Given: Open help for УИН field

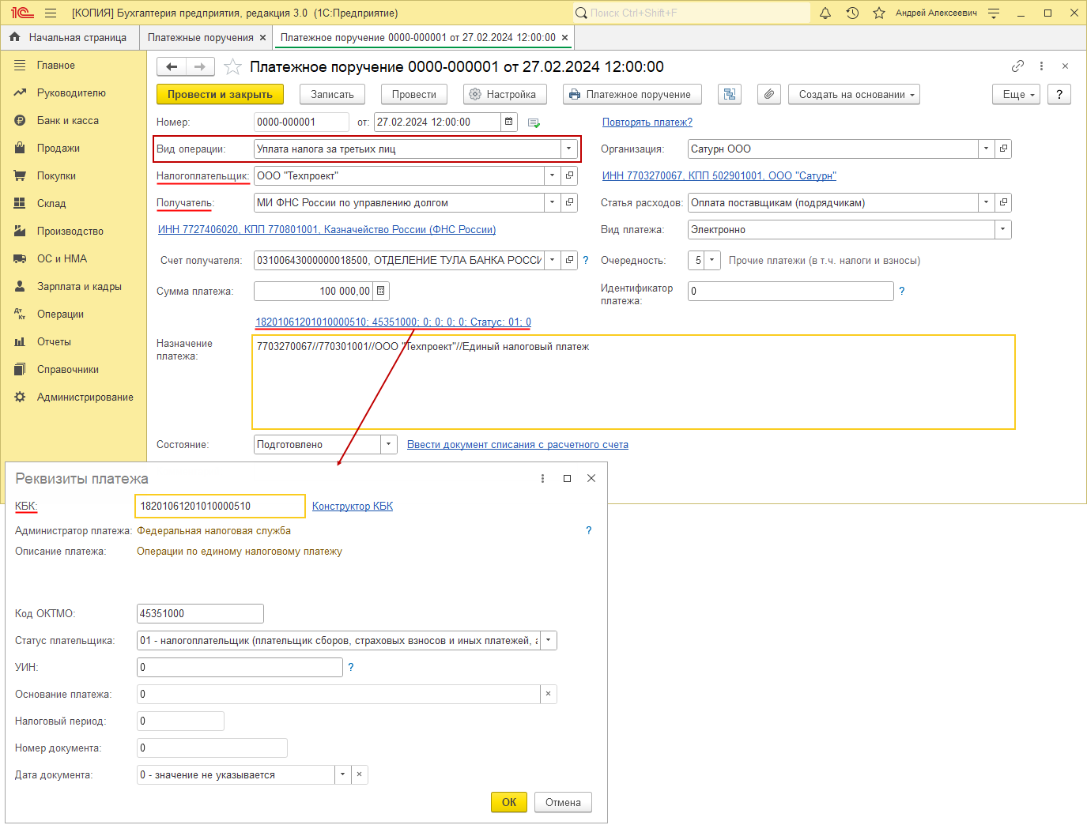Looking at the screenshot, I should tap(351, 667).
